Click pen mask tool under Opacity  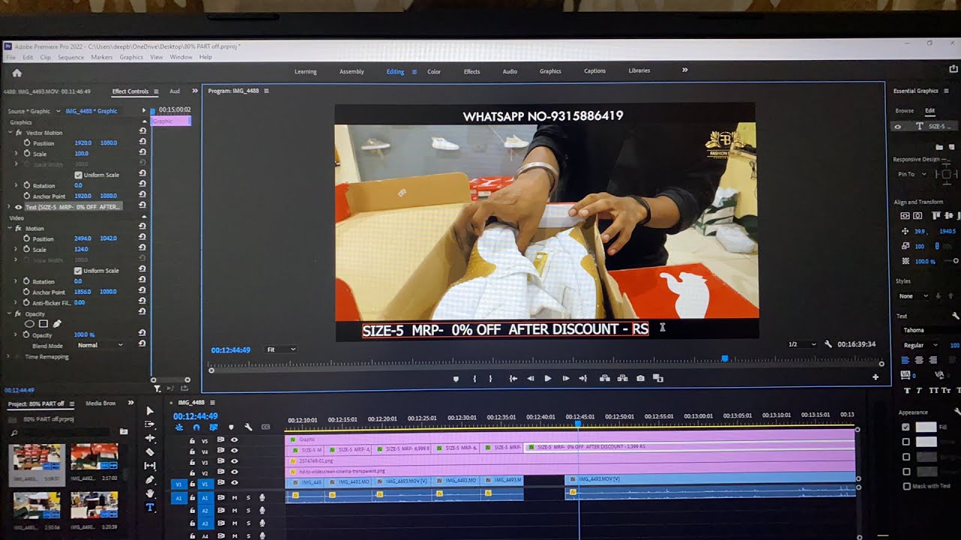[x=57, y=324]
